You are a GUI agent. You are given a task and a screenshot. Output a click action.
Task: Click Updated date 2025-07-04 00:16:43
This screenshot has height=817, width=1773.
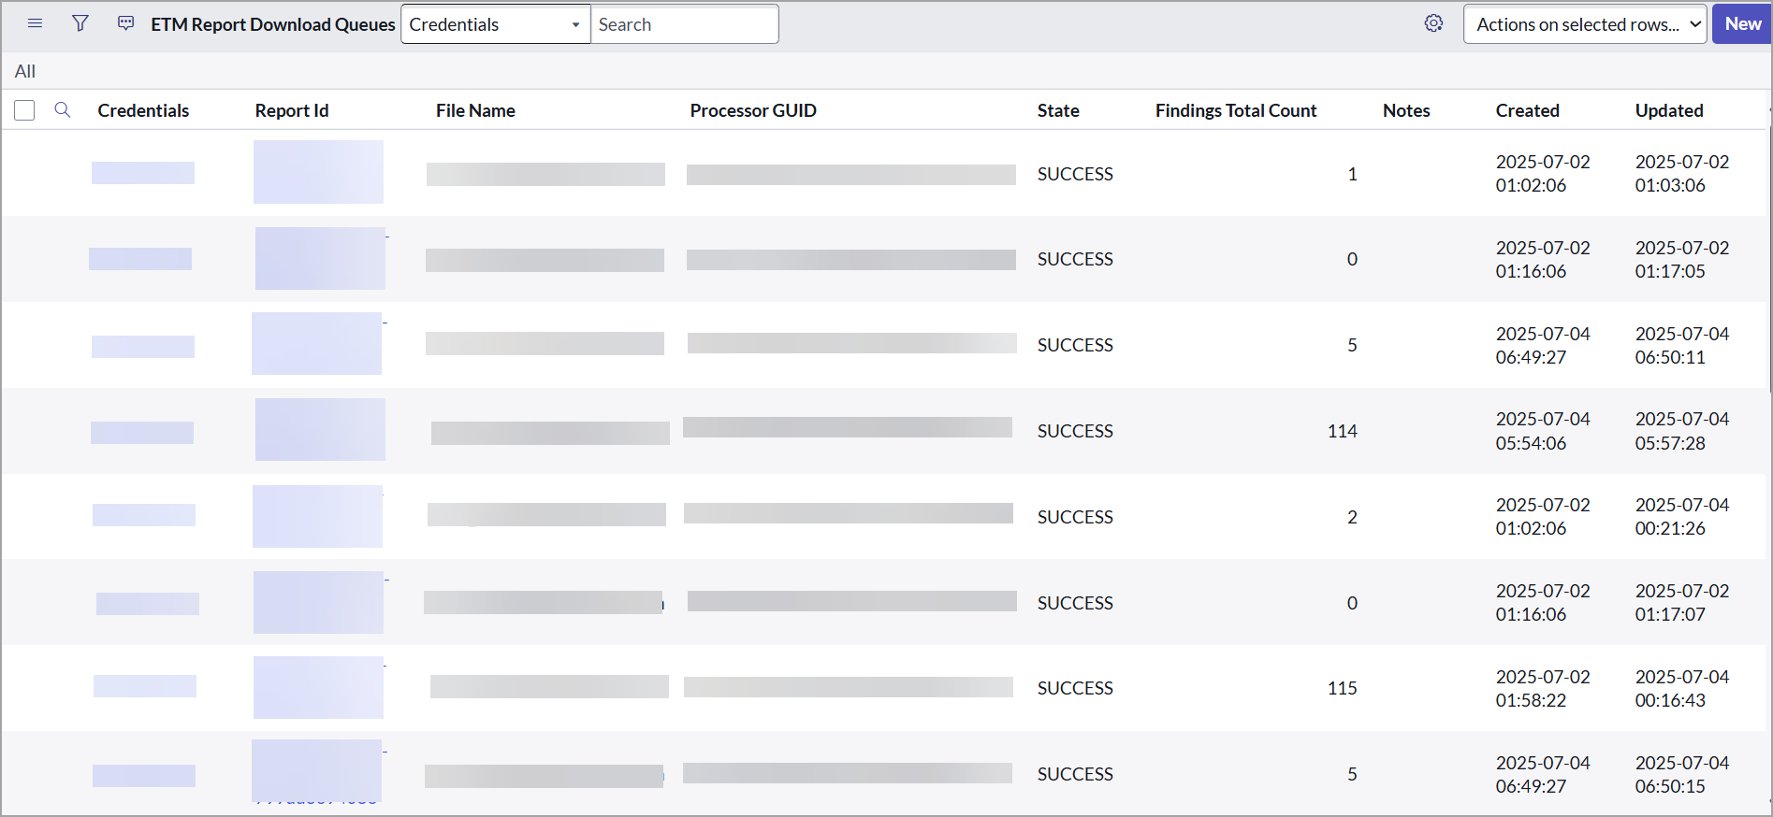(1682, 688)
